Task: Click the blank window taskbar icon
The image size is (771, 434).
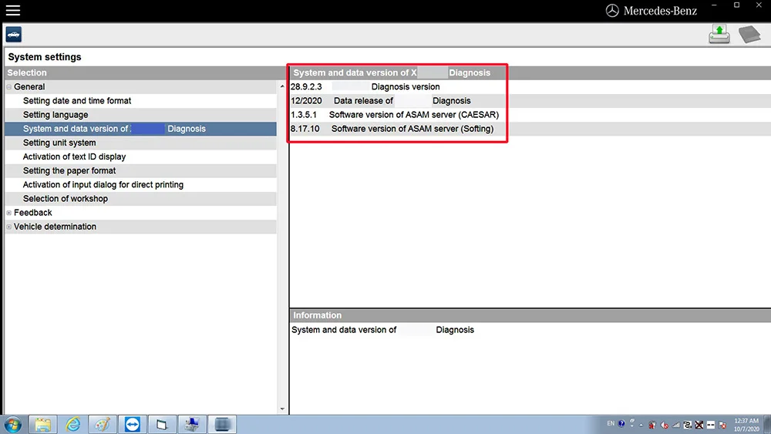Action: [162, 425]
